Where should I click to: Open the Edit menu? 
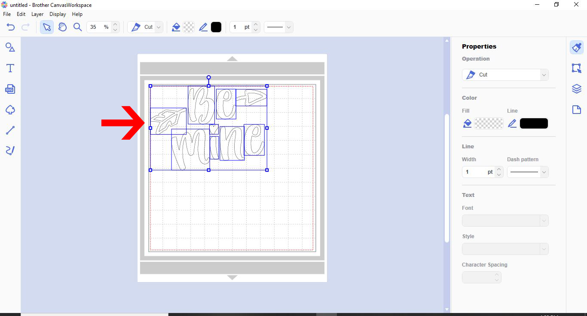pos(21,14)
